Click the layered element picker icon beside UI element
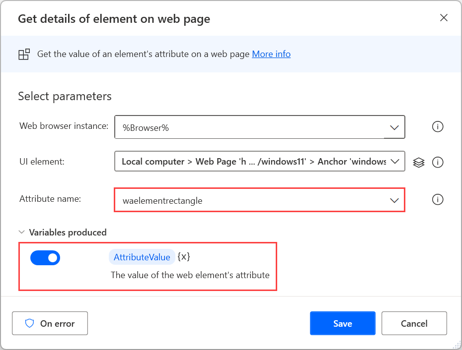The width and height of the screenshot is (462, 350). (418, 162)
